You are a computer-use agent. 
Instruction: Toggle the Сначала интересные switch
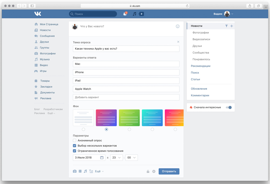click(x=229, y=107)
